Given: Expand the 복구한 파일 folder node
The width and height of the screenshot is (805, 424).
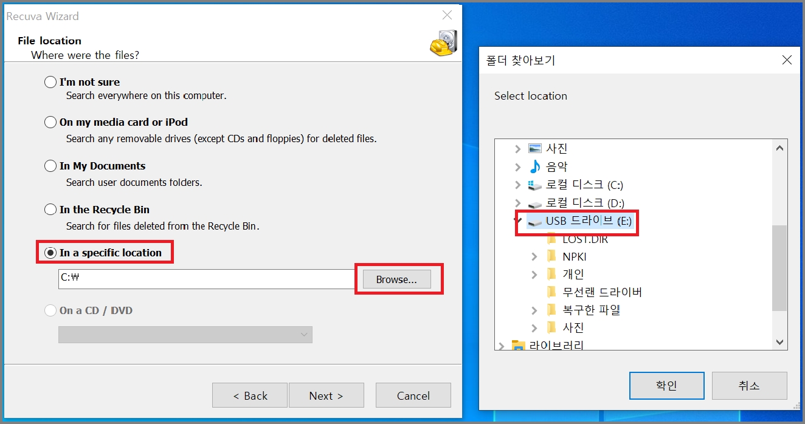Looking at the screenshot, I should (534, 310).
